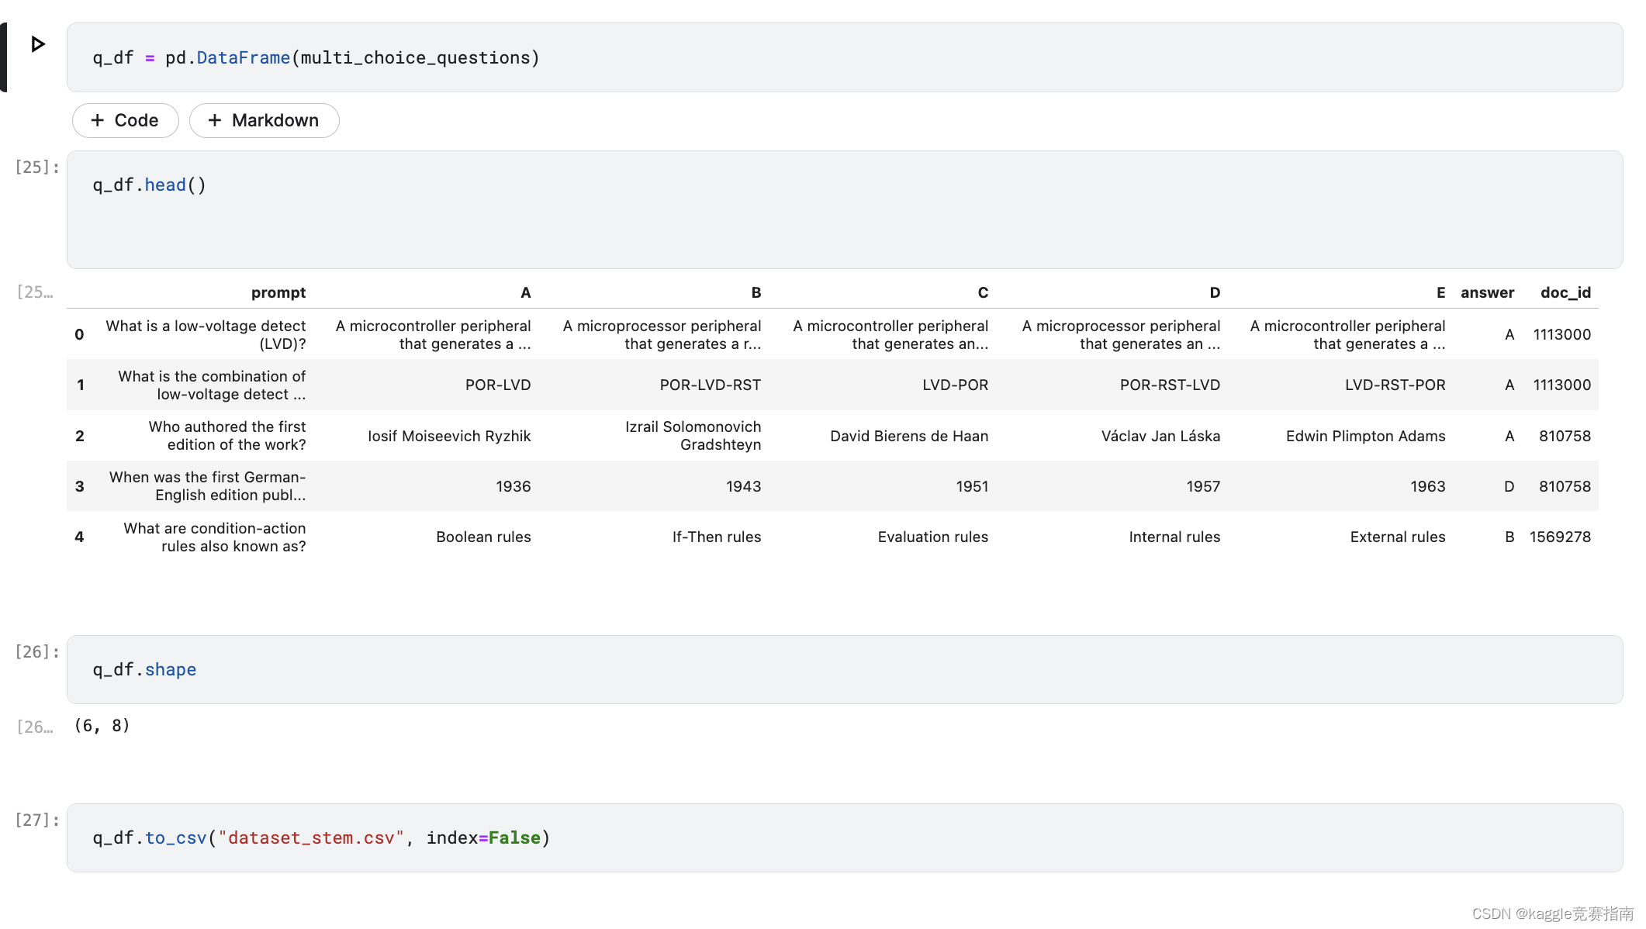Click the '[26]:' input cell label
The height and width of the screenshot is (929, 1646).
point(36,651)
